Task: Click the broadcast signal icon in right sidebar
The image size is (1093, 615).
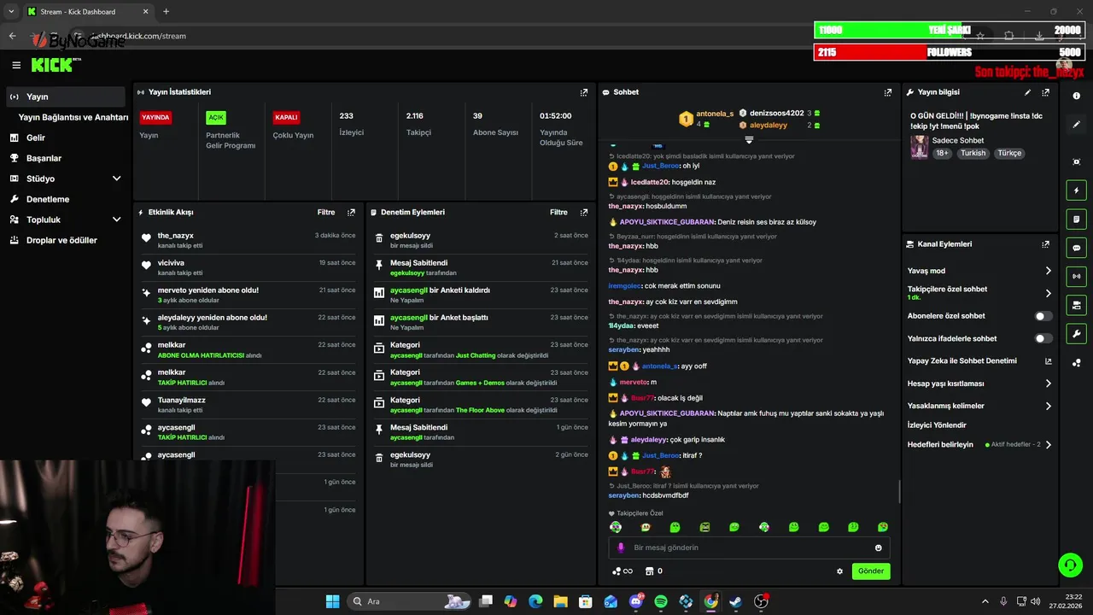Action: 1076,276
